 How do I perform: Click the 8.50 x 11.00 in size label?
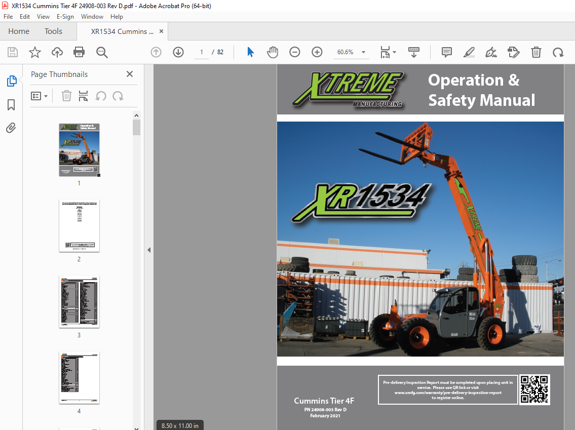[180, 425]
